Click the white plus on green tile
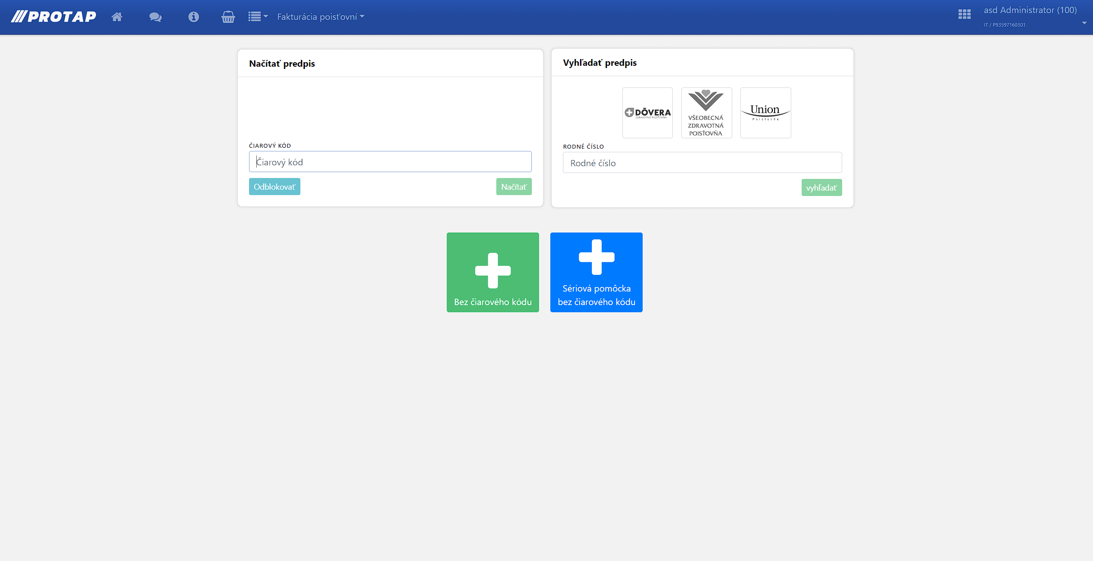1093x561 pixels. [493, 270]
